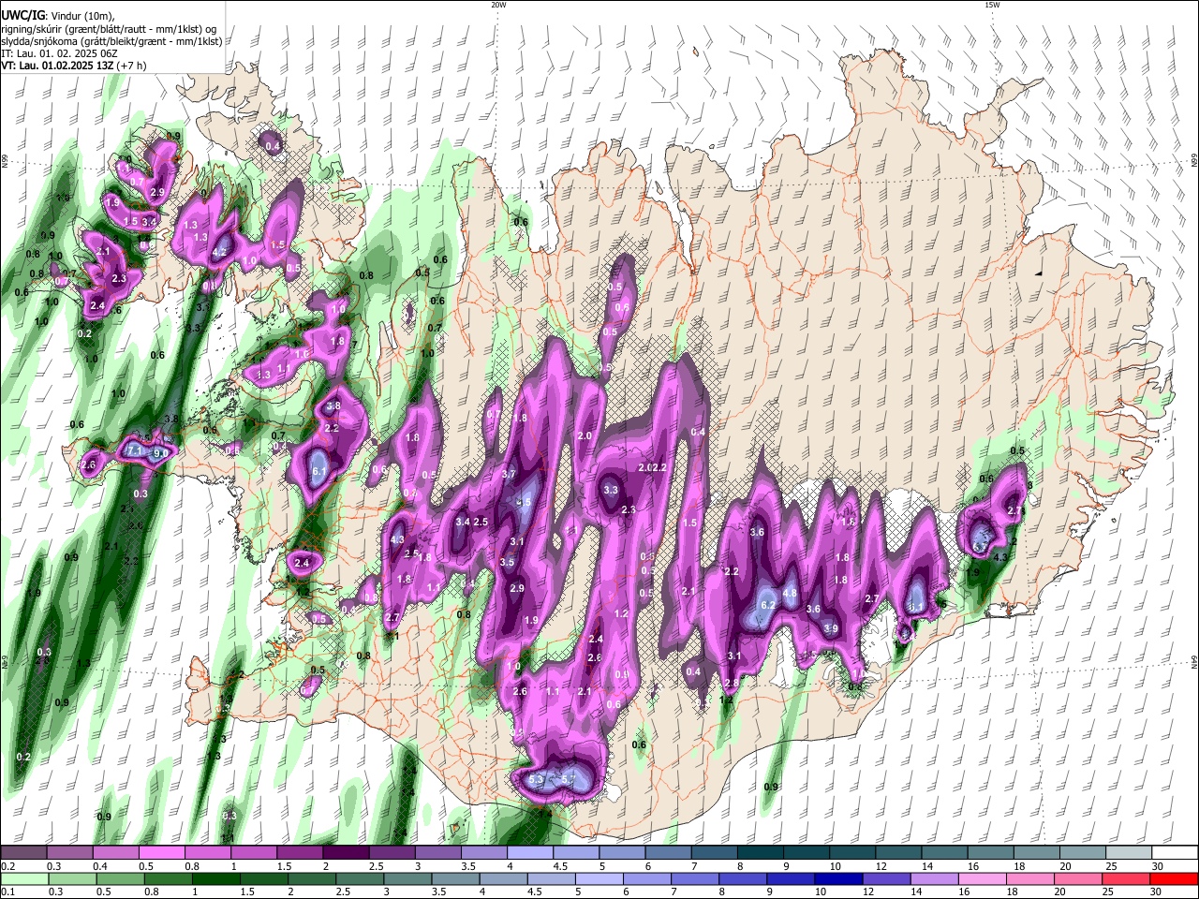Screen dimensions: 1199x899
Task: Click the initial time 'IT: Lau. 01. 02. 2025 06Z'
Action: pyautogui.click(x=59, y=53)
